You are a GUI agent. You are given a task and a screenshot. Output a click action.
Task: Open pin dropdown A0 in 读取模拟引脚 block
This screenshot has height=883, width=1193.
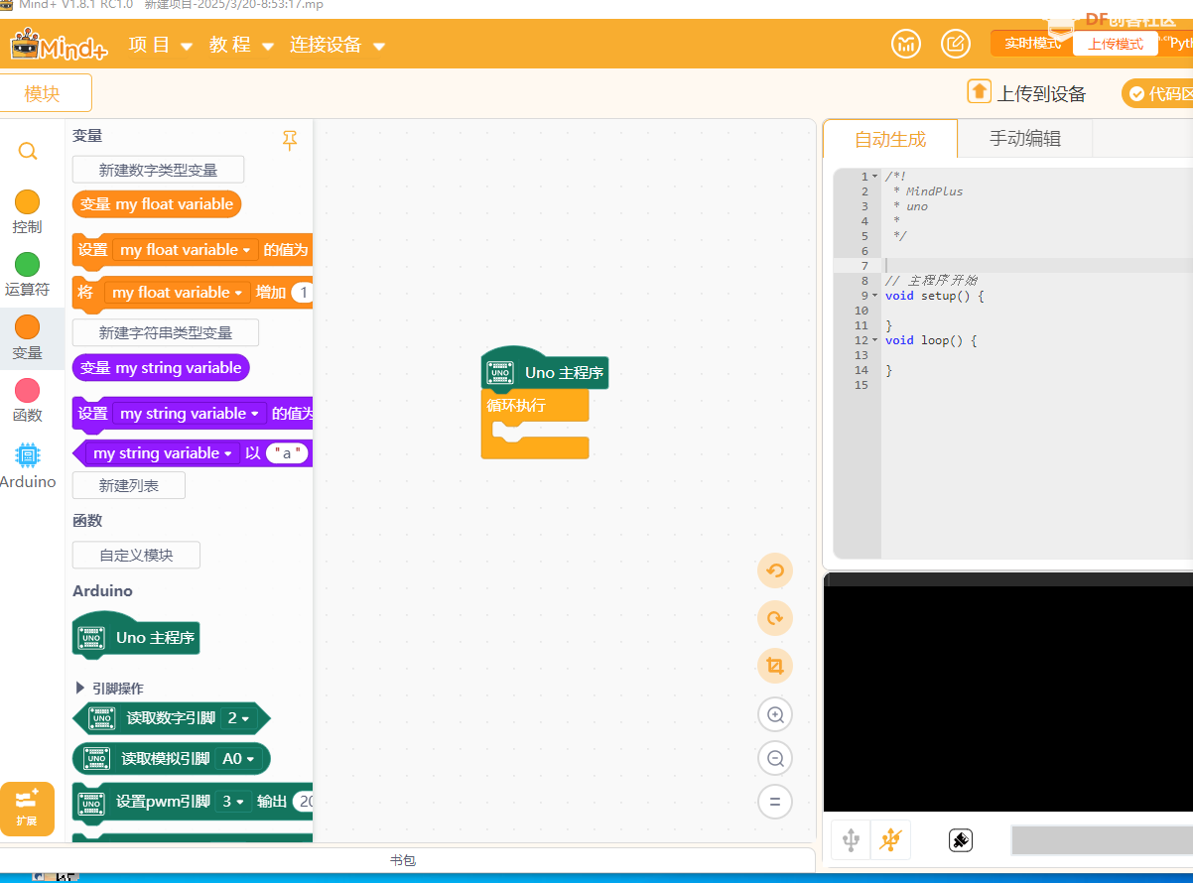[x=238, y=759]
